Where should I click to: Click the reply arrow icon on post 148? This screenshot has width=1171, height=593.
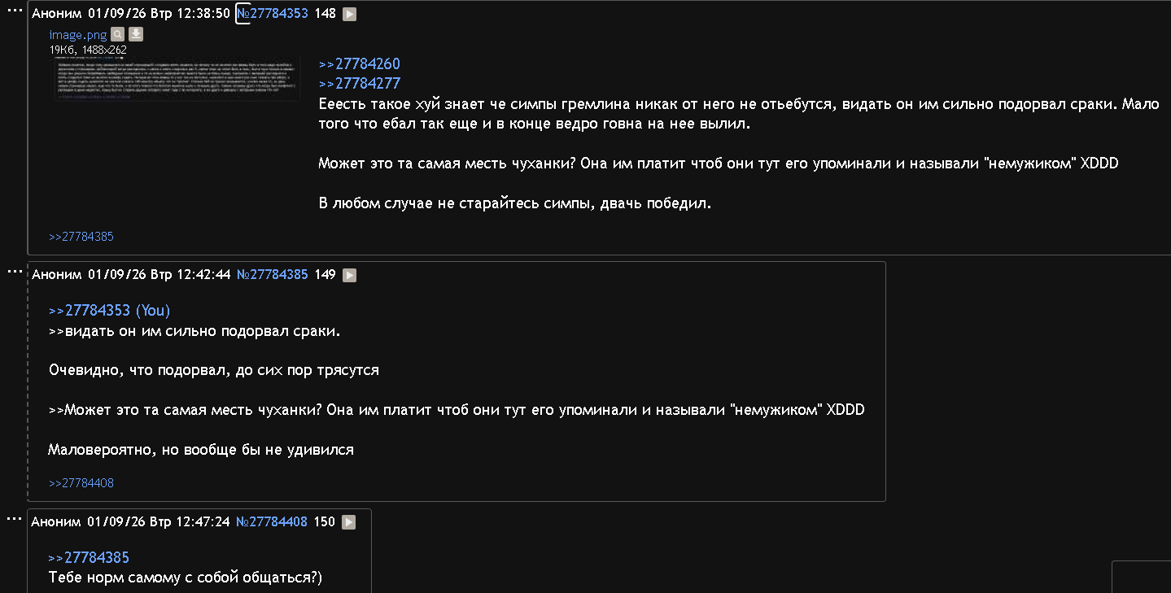(x=349, y=14)
